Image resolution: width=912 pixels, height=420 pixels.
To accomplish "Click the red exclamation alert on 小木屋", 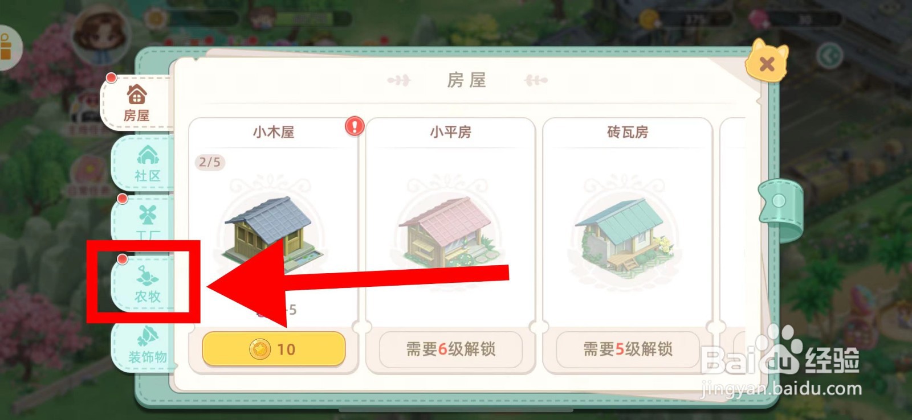I will [355, 126].
